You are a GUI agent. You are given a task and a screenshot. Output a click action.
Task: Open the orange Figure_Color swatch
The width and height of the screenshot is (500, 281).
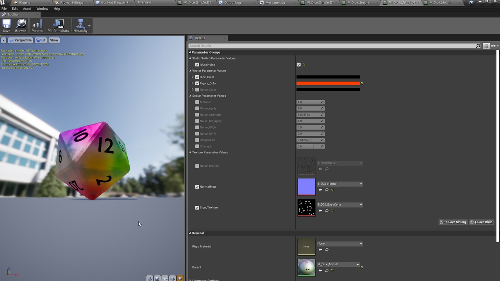[328, 83]
